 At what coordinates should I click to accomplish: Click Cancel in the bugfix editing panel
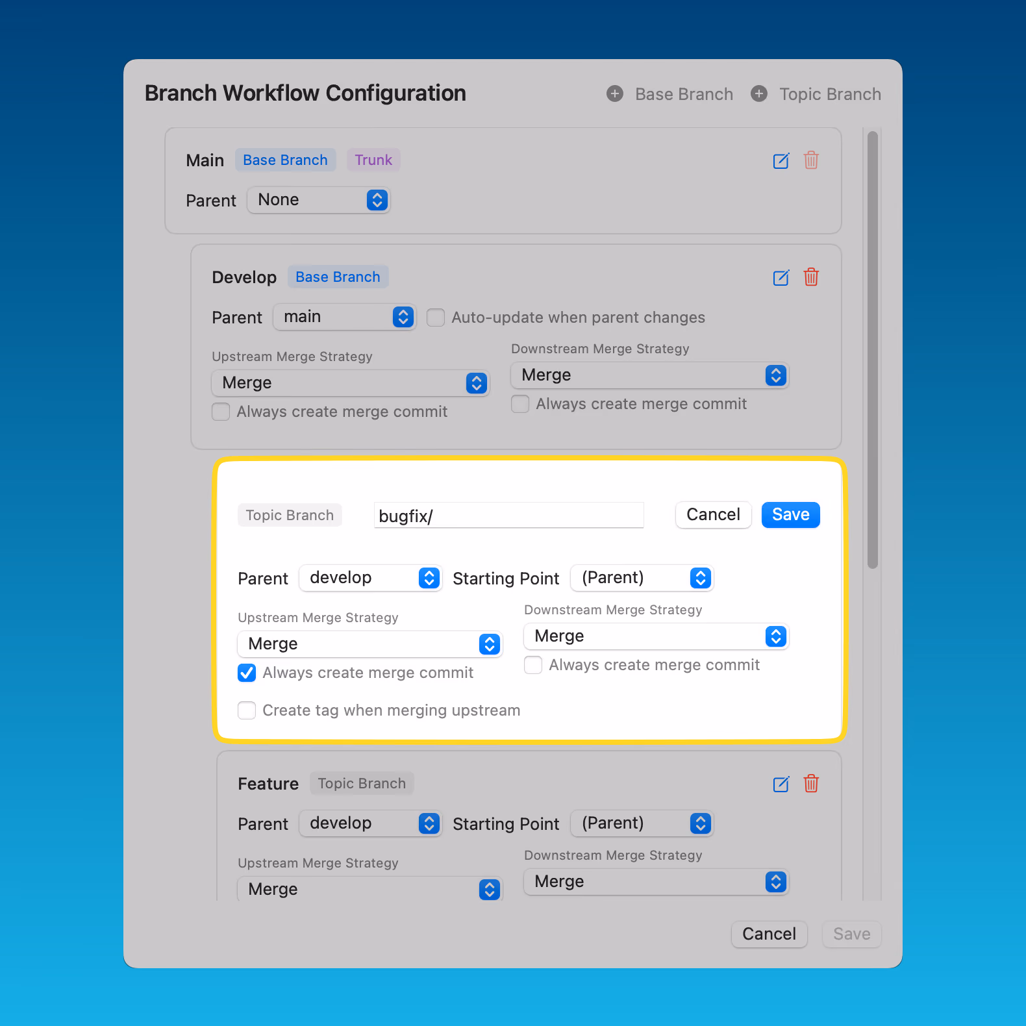[713, 515]
